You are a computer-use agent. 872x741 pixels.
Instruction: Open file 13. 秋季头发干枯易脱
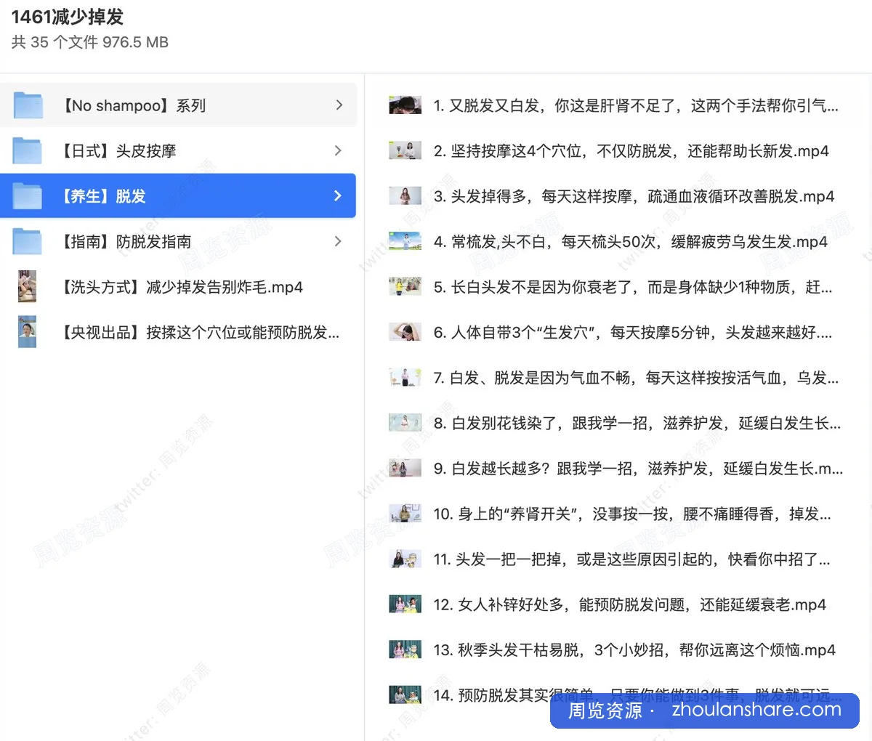tap(634, 650)
